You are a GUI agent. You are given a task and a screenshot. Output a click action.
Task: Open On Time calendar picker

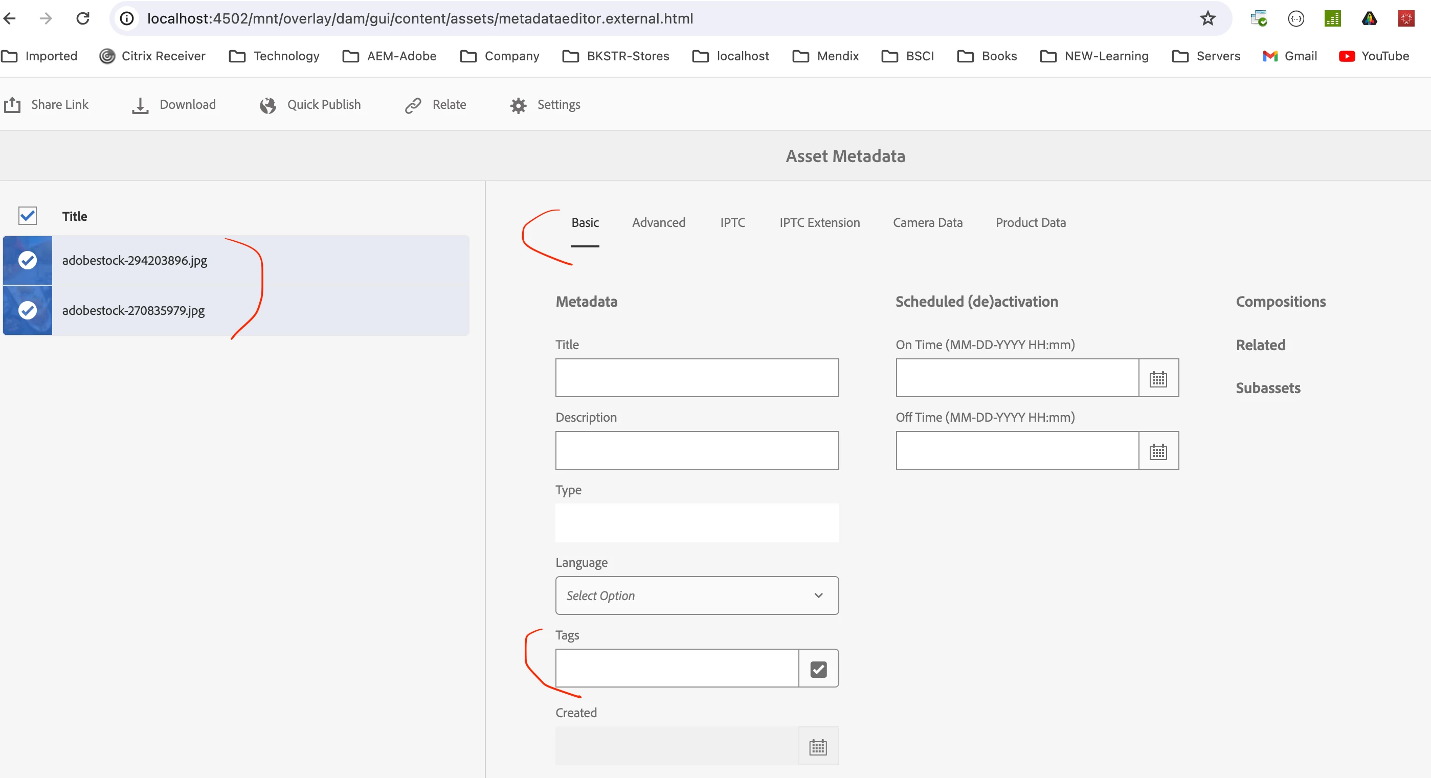(x=1158, y=378)
